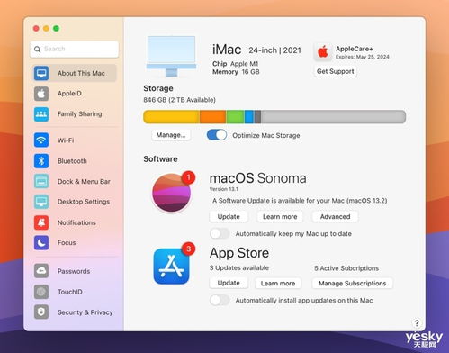Open Family Sharing sidebar item
The width and height of the screenshot is (449, 353).
(74, 114)
